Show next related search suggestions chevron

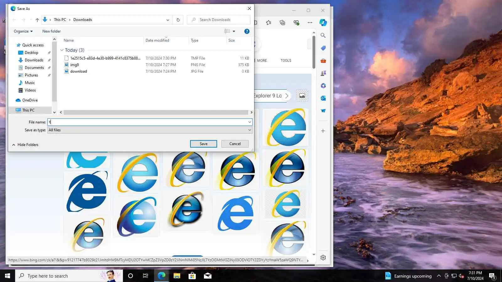(286, 96)
